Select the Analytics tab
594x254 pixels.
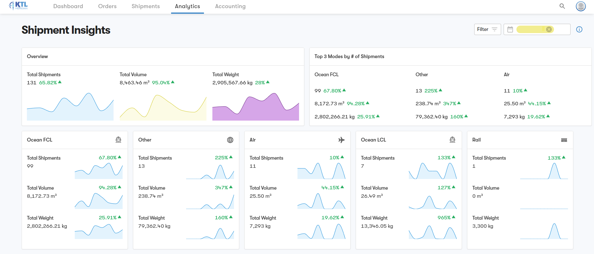(187, 6)
